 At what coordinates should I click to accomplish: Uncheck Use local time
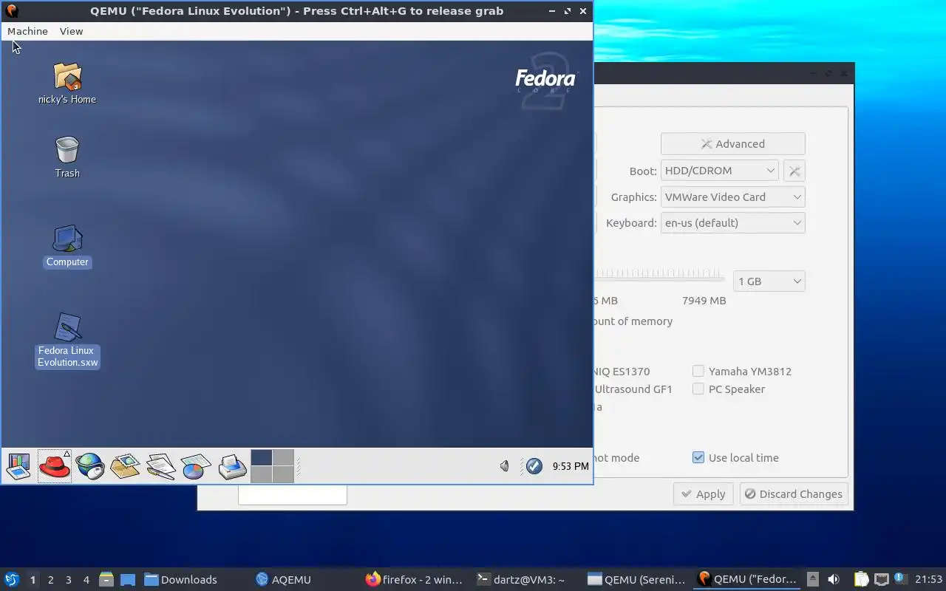tap(698, 458)
